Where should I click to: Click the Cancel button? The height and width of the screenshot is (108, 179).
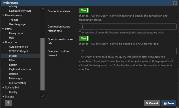(x=152, y=103)
